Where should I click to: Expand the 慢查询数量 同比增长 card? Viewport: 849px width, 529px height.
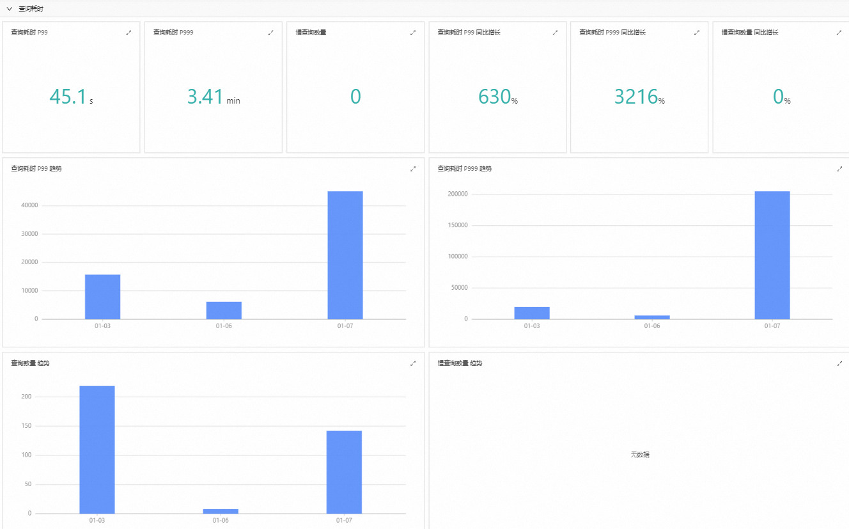(839, 33)
